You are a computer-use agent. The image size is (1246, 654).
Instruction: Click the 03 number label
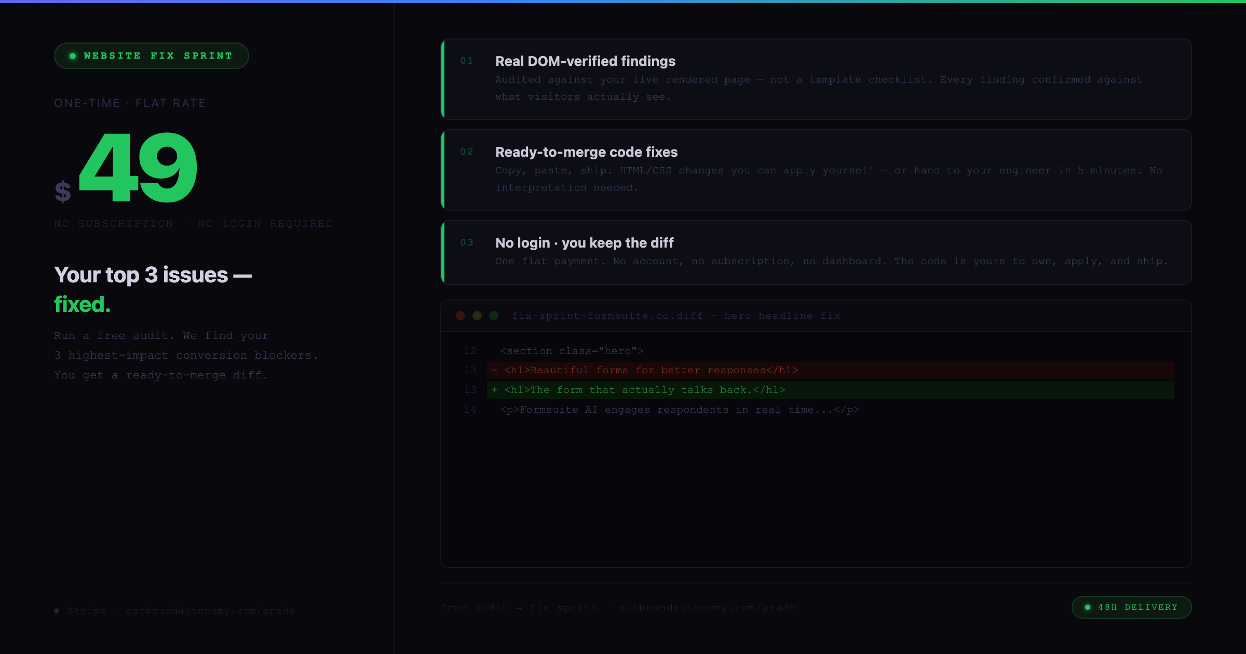(467, 242)
